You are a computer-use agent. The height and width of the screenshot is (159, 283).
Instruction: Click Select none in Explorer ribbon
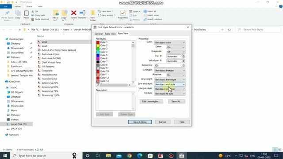(x=151, y=15)
